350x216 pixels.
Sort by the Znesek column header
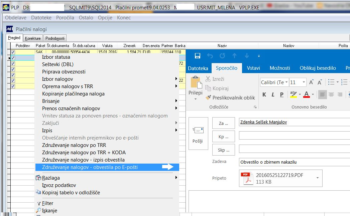point(129,46)
